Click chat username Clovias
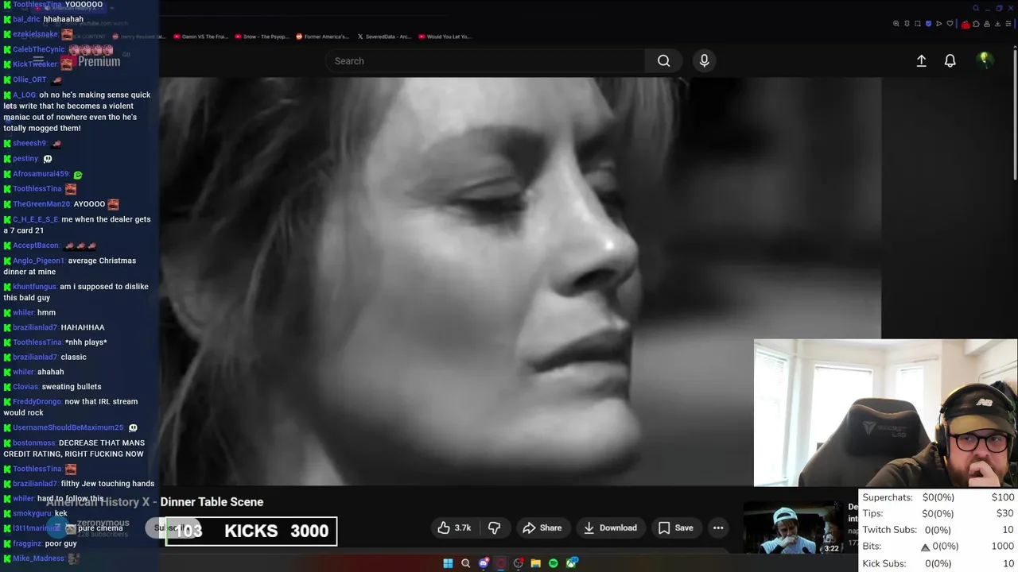This screenshot has height=572, width=1018. click(x=25, y=387)
